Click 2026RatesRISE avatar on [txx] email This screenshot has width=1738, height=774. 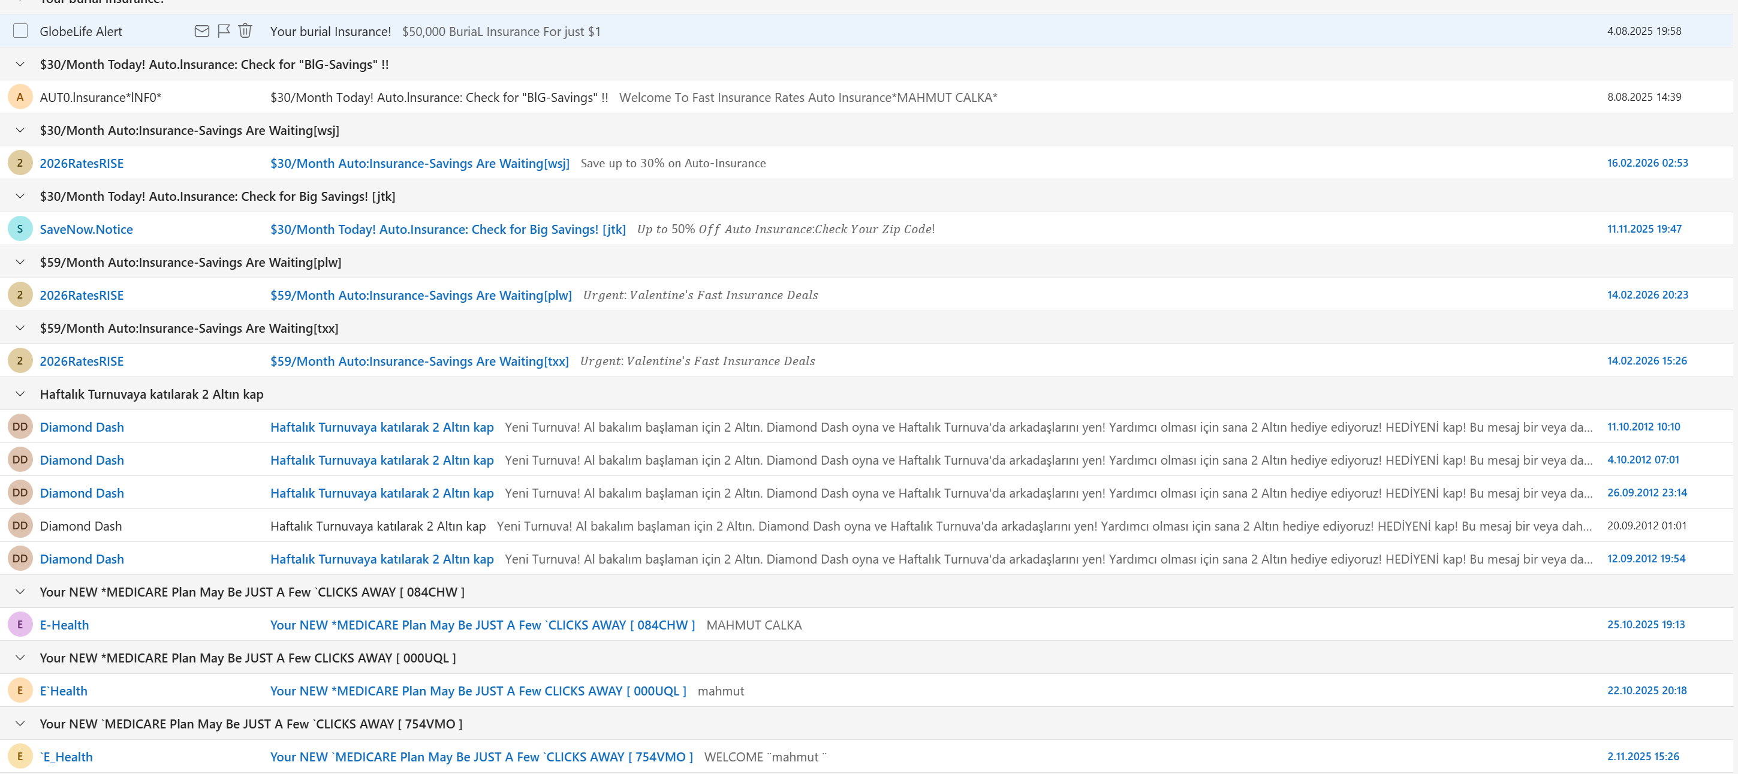20,361
